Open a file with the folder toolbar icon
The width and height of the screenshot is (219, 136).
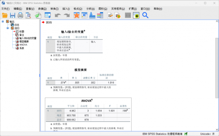point(5,15)
